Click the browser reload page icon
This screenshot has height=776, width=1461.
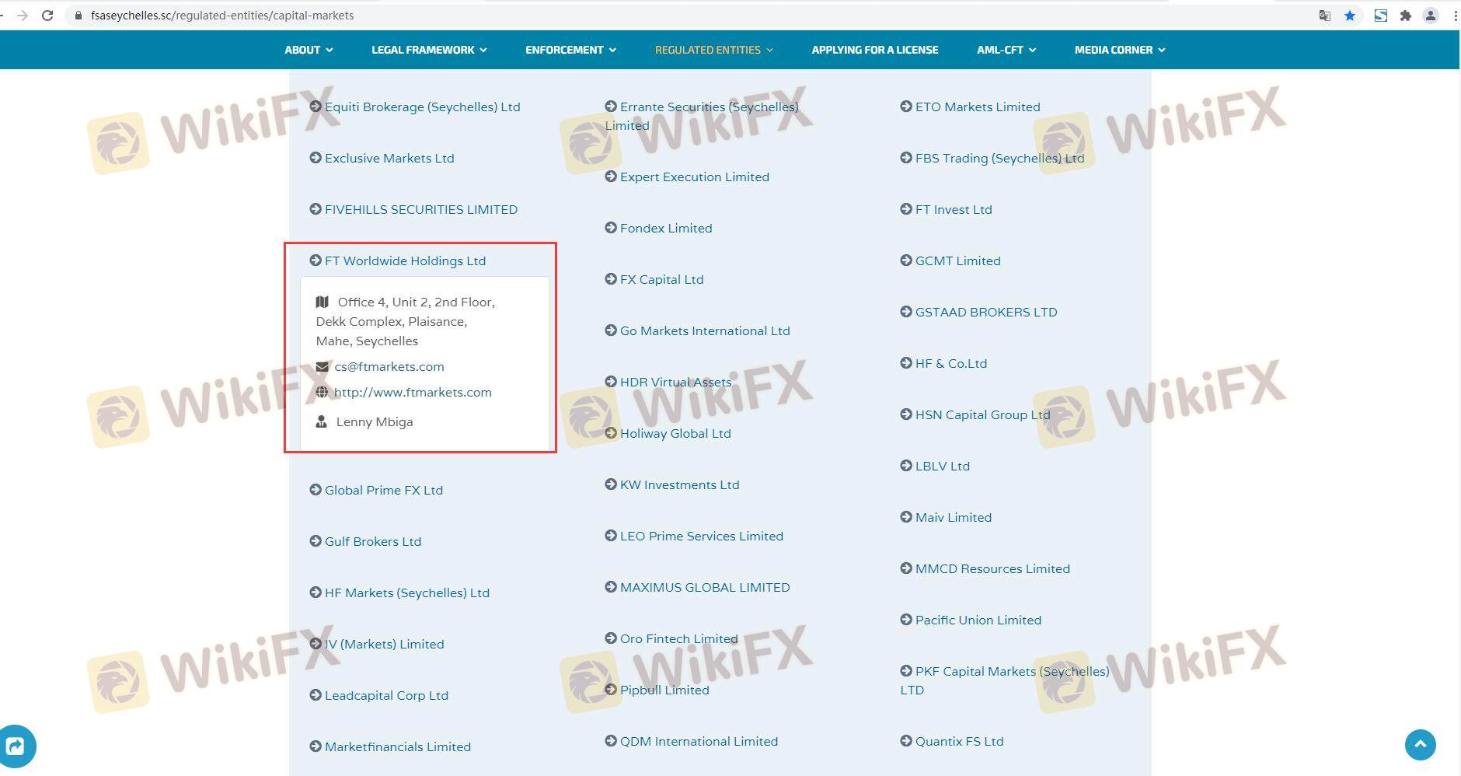point(47,16)
